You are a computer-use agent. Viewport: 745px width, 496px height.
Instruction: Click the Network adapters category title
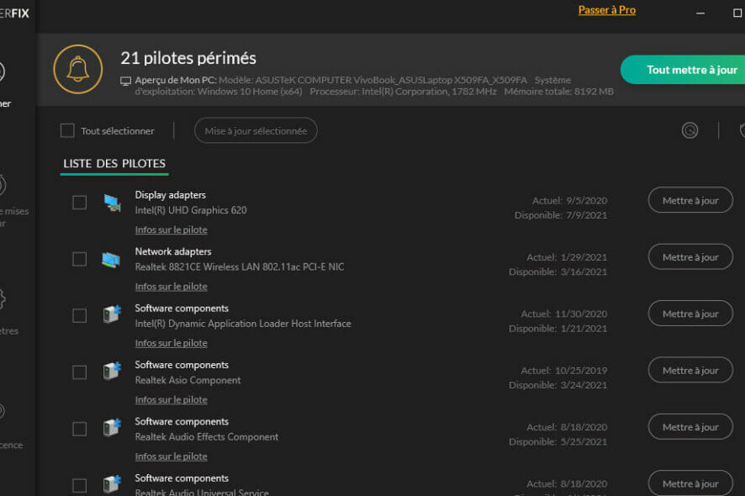point(173,251)
